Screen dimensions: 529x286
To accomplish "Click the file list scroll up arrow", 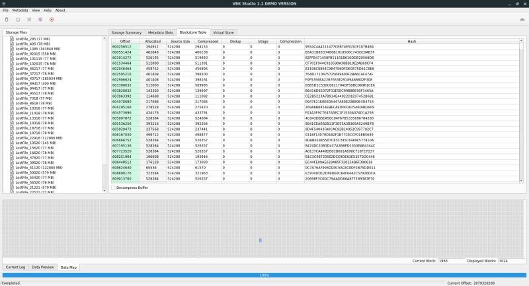I will [x=104, y=38].
